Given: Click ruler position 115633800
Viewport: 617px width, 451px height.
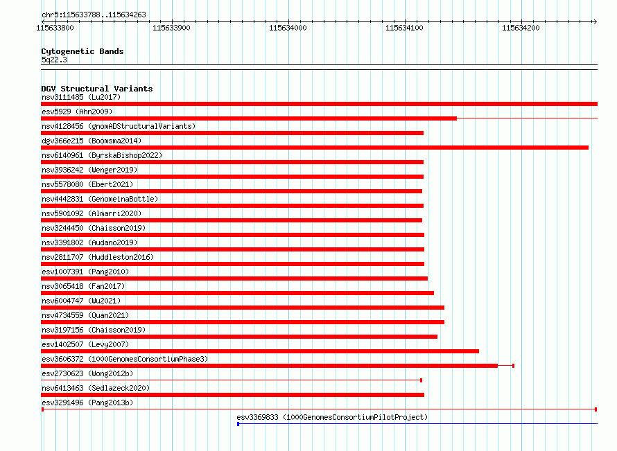Looking at the screenshot, I should point(55,28).
